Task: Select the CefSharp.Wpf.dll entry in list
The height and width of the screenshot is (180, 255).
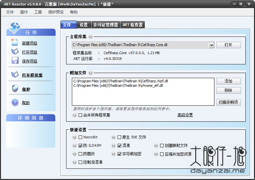Action: tap(120, 81)
